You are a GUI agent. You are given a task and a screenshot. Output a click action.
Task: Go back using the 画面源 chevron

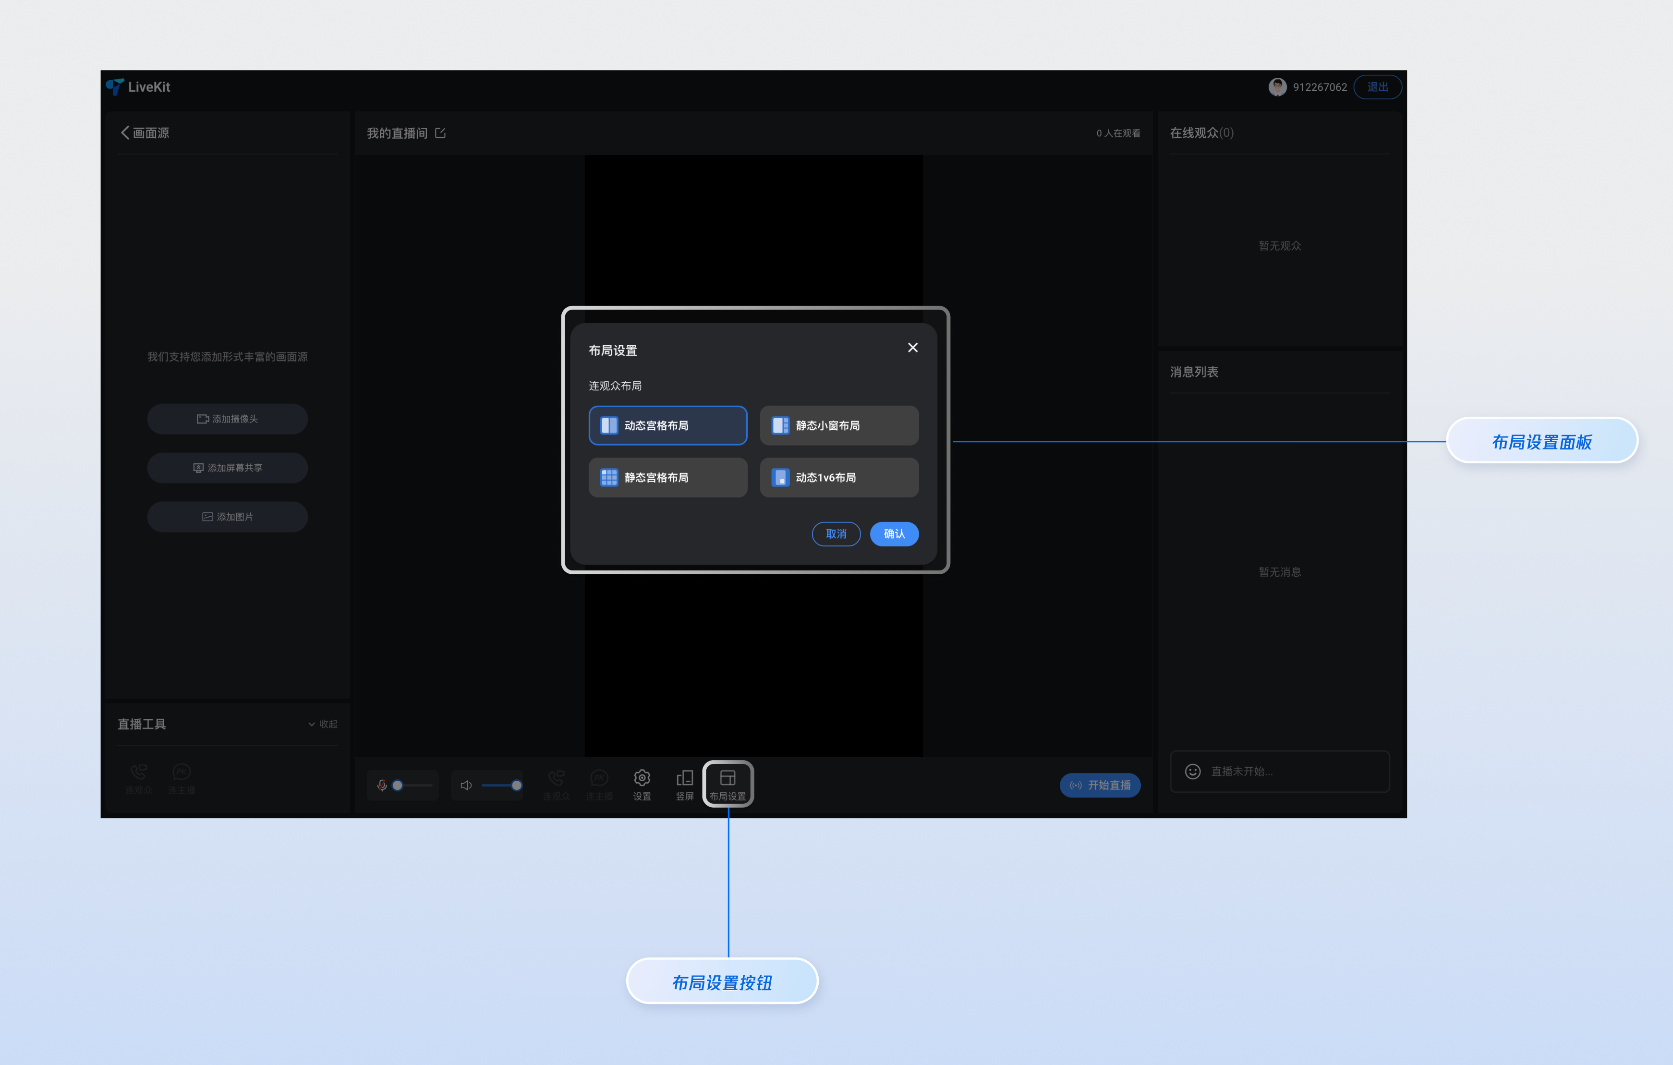pyautogui.click(x=126, y=133)
